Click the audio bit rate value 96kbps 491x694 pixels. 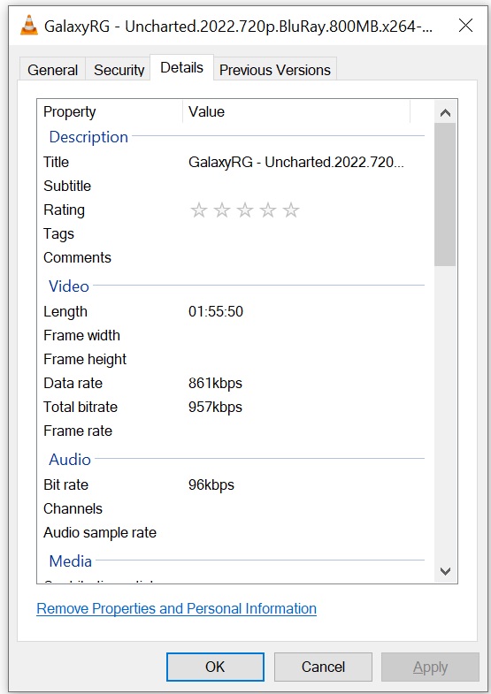[x=211, y=485]
